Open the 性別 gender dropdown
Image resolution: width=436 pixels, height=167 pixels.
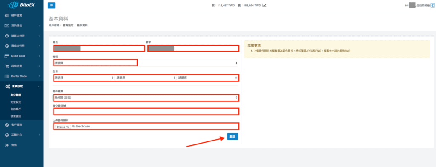click(x=146, y=63)
